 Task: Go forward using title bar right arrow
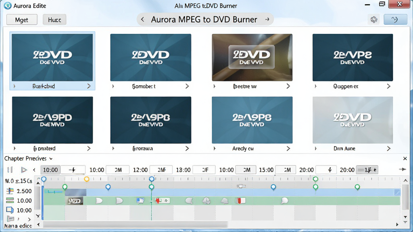click(267, 19)
